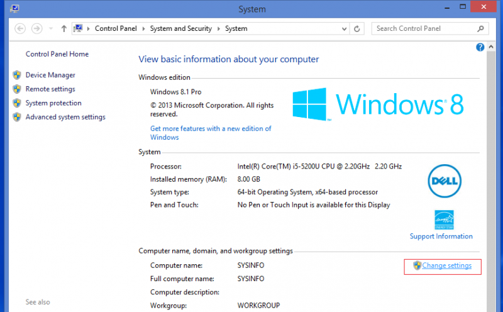Open Get more features with new edition link
The height and width of the screenshot is (312, 503).
[x=211, y=133]
